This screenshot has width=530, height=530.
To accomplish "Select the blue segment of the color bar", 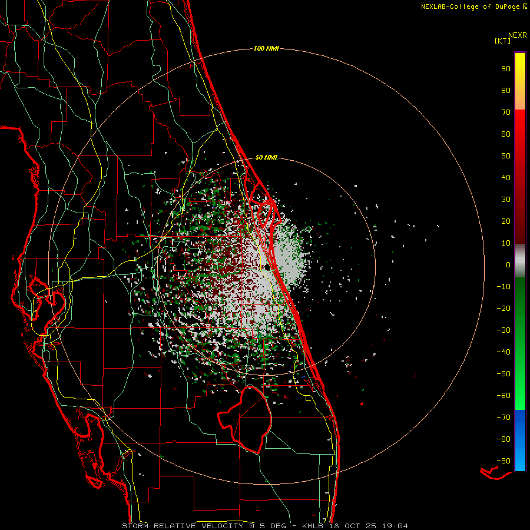I will click(x=520, y=440).
